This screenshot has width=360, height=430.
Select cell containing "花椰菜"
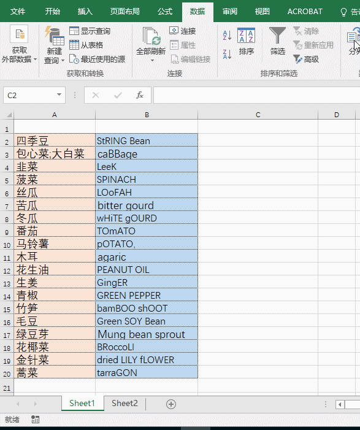point(55,347)
